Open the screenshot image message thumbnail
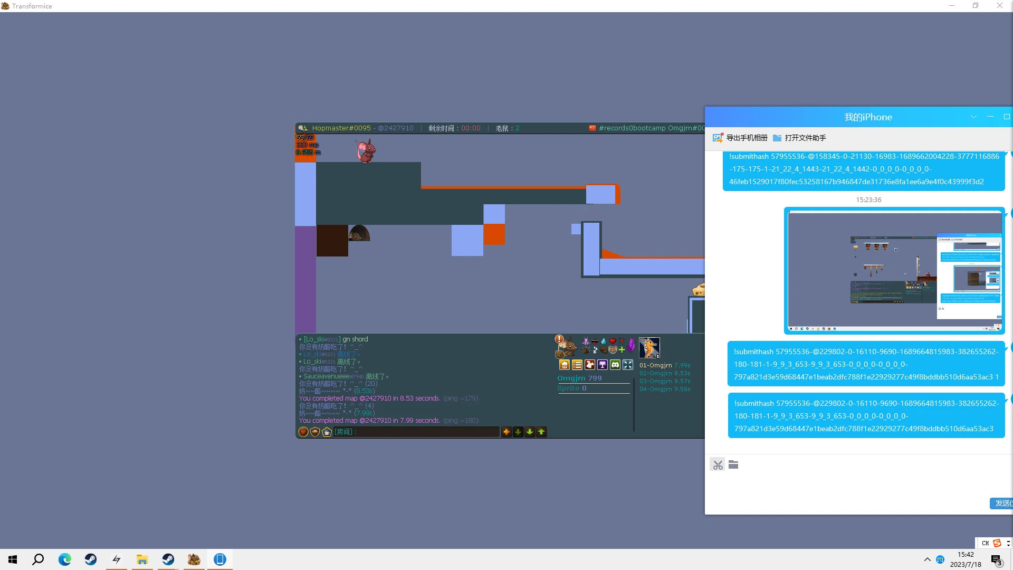 pyautogui.click(x=894, y=271)
